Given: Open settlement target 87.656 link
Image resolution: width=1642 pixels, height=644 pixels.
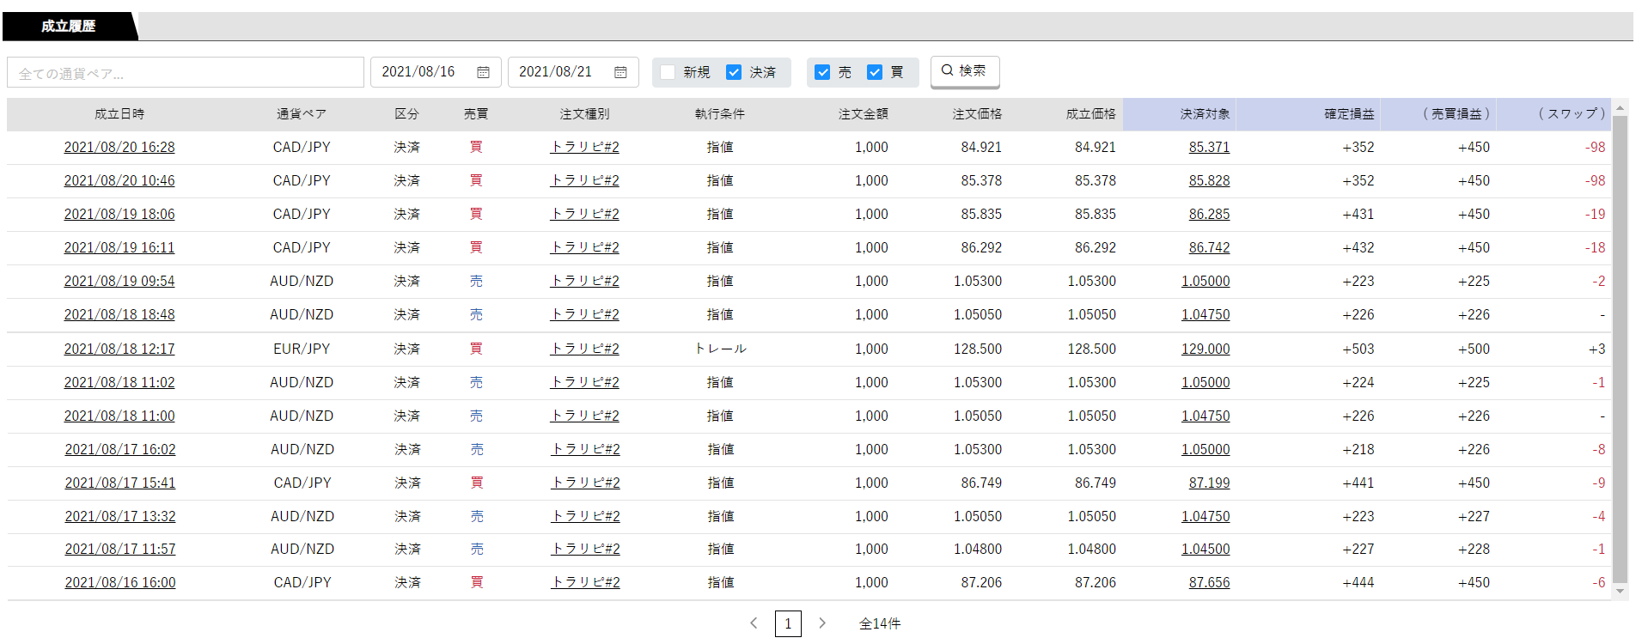Looking at the screenshot, I should click(x=1209, y=582).
